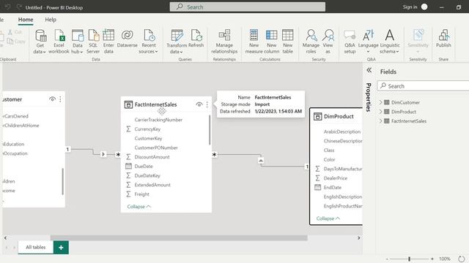
Task: Switch to the Home ribbon tab
Action: coord(26,20)
